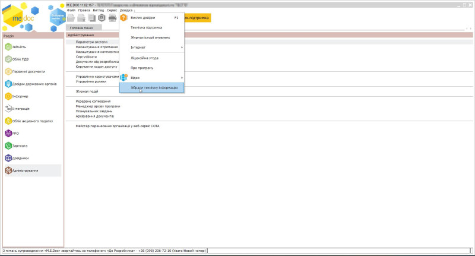Open the Інформер section icon
475x256 pixels.
8,96
